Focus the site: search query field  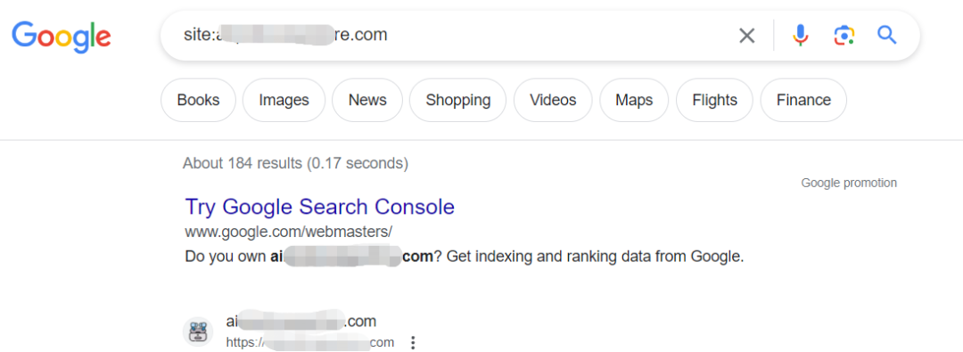point(449,35)
